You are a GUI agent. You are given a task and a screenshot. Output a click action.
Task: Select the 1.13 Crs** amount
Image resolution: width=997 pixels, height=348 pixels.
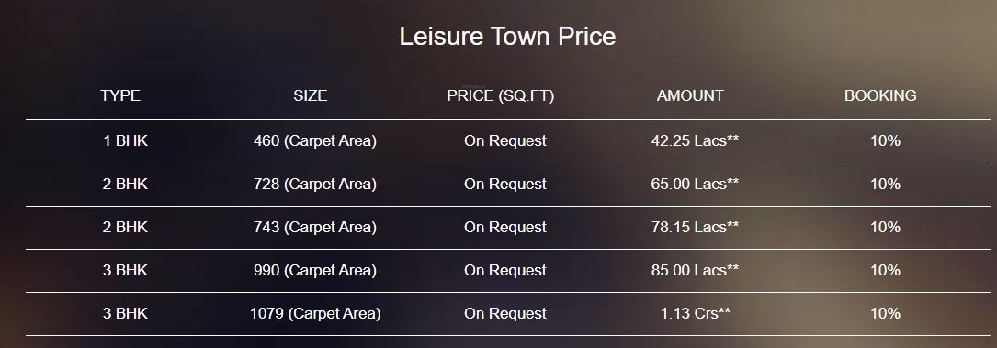click(695, 314)
